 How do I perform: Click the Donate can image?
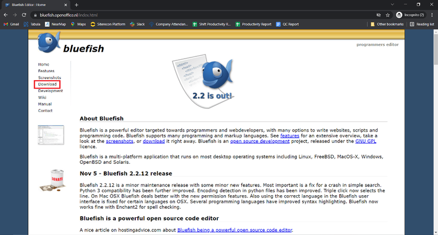coord(53,180)
